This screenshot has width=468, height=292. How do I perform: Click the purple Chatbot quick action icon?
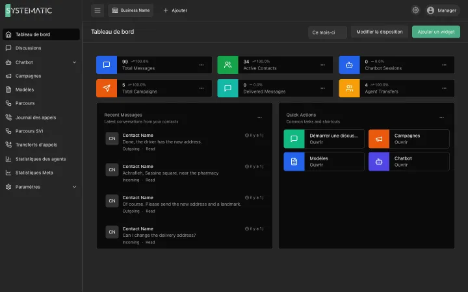coord(379,162)
